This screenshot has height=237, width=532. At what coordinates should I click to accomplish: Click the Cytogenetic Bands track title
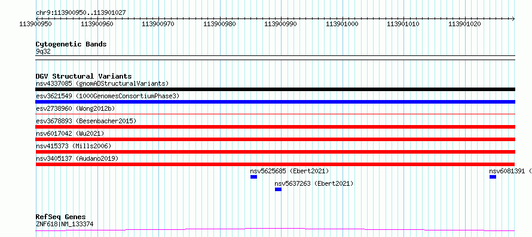coord(71,44)
